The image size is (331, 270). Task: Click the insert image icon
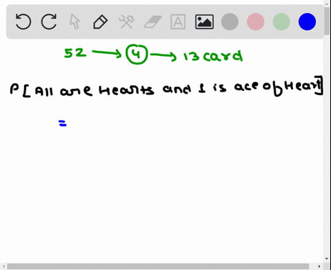(x=204, y=22)
